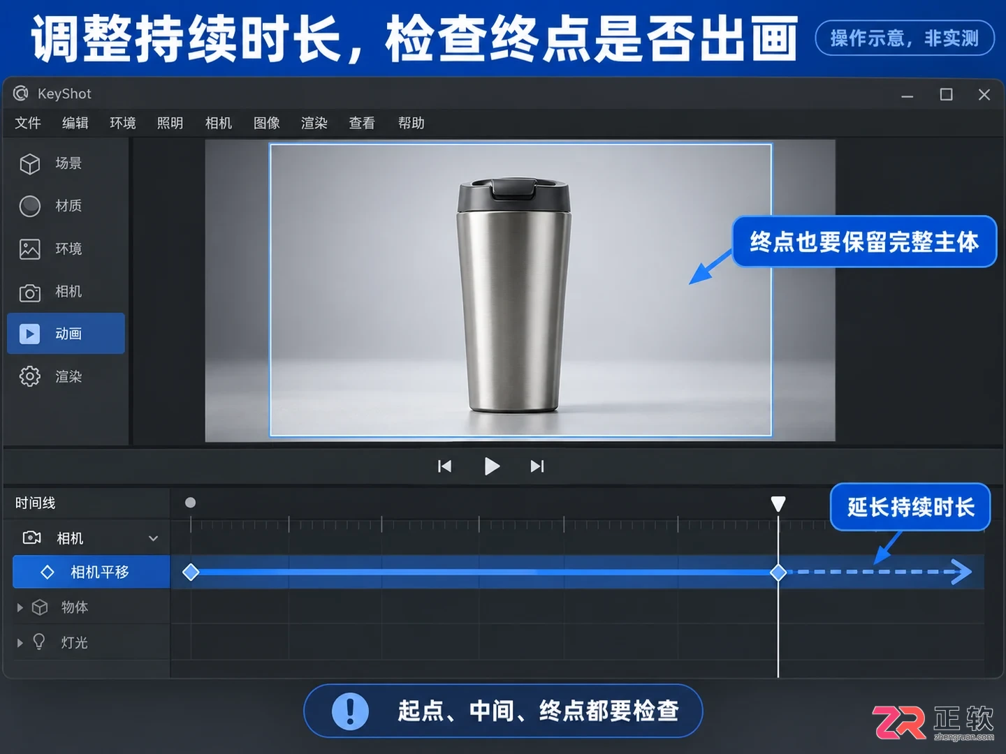This screenshot has height=754, width=1006.
Task: Click the timeline camera icon beside 相机
Action: tap(32, 538)
